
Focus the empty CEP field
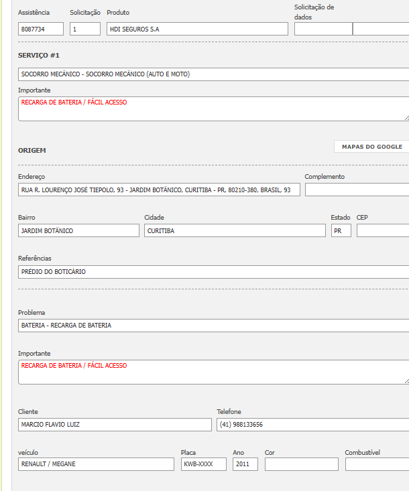click(x=383, y=230)
